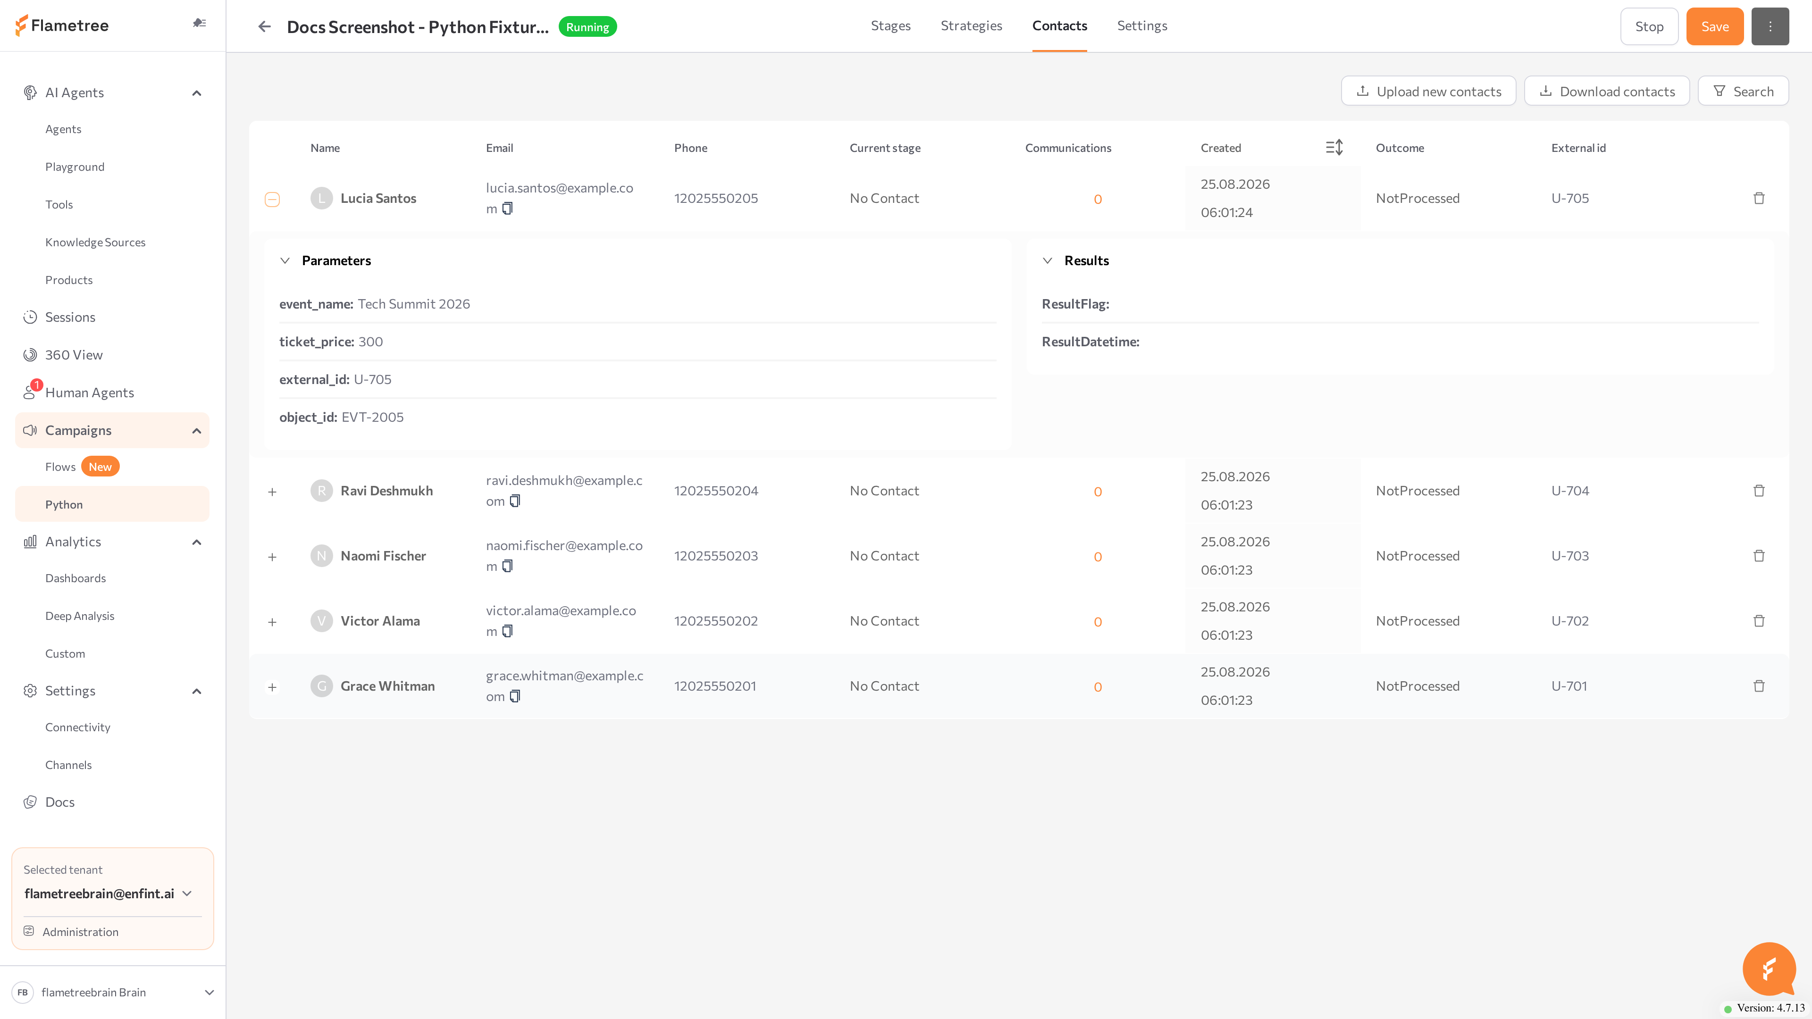Viewport: 1812px width, 1019px height.
Task: Open the Sessions page from sidebar
Action: coord(70,317)
